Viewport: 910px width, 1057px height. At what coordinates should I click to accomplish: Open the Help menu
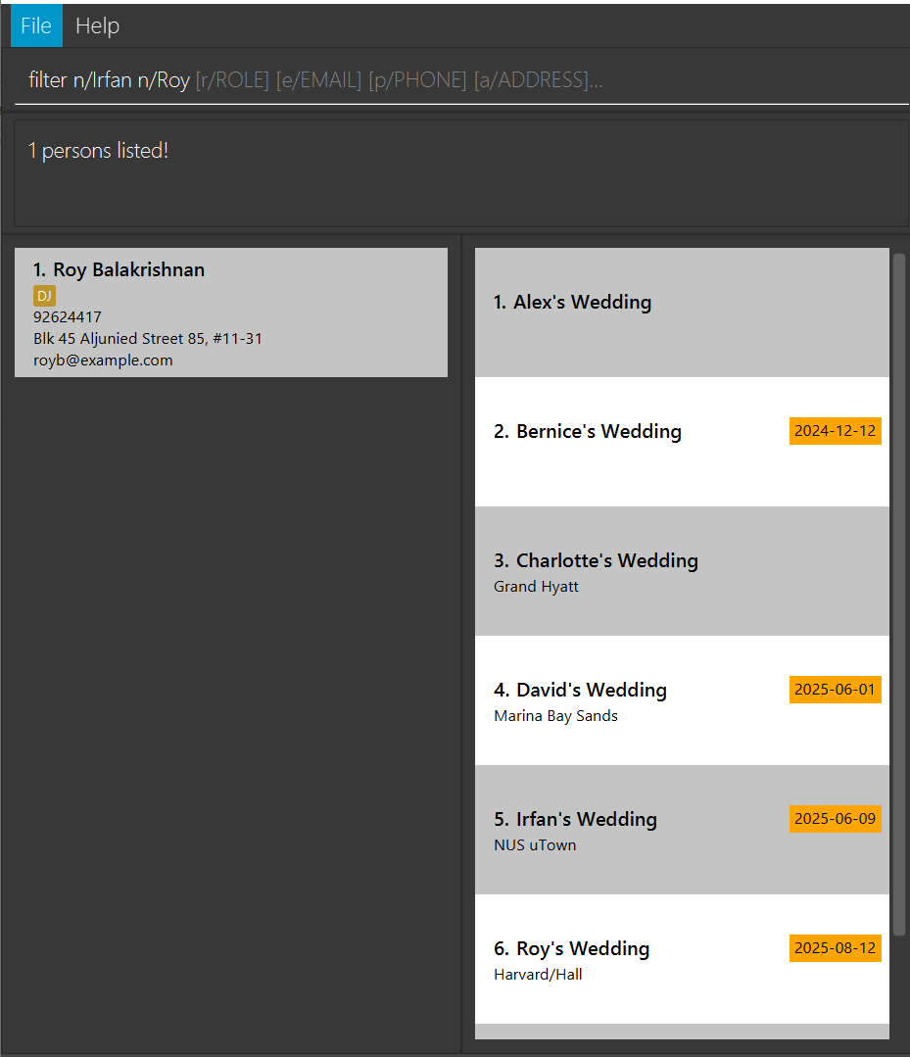97,25
